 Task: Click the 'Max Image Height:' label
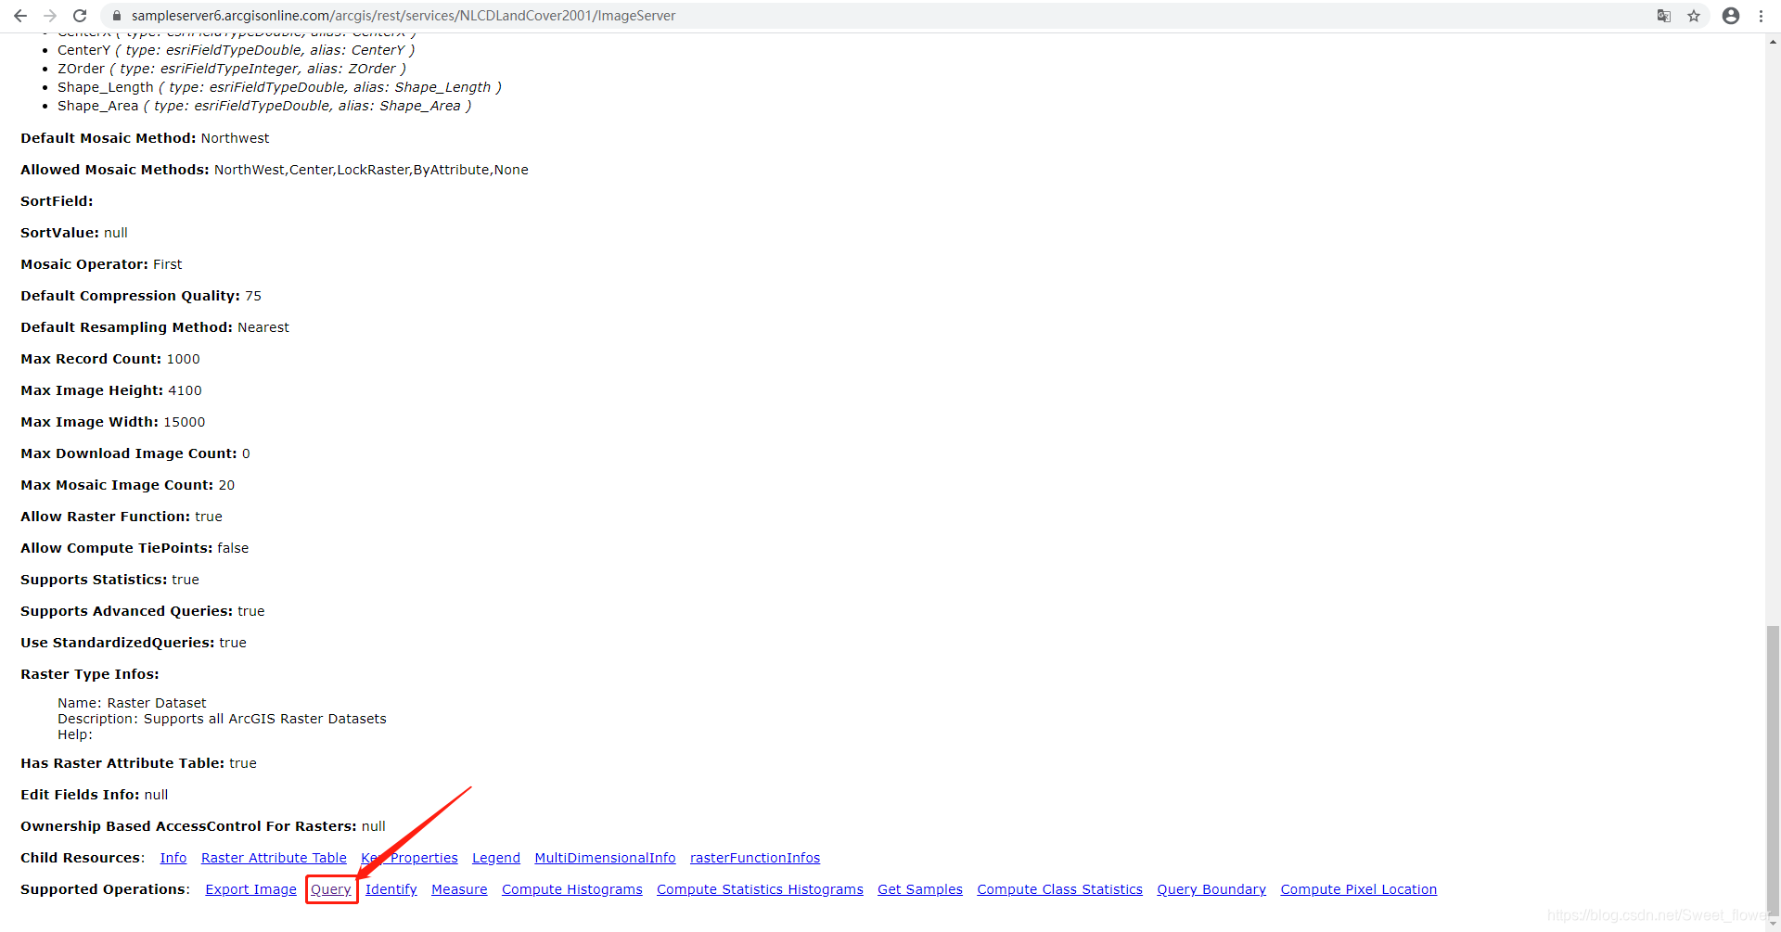click(92, 390)
